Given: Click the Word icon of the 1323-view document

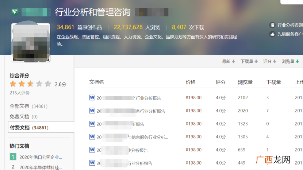Looking at the screenshot, I should pos(92,124).
